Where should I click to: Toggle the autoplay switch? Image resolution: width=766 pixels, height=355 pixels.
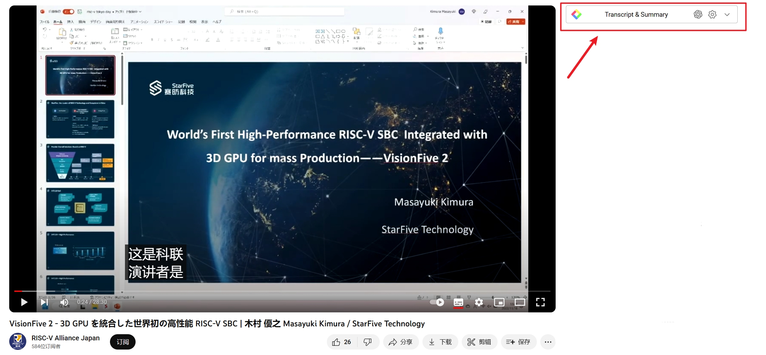point(437,302)
